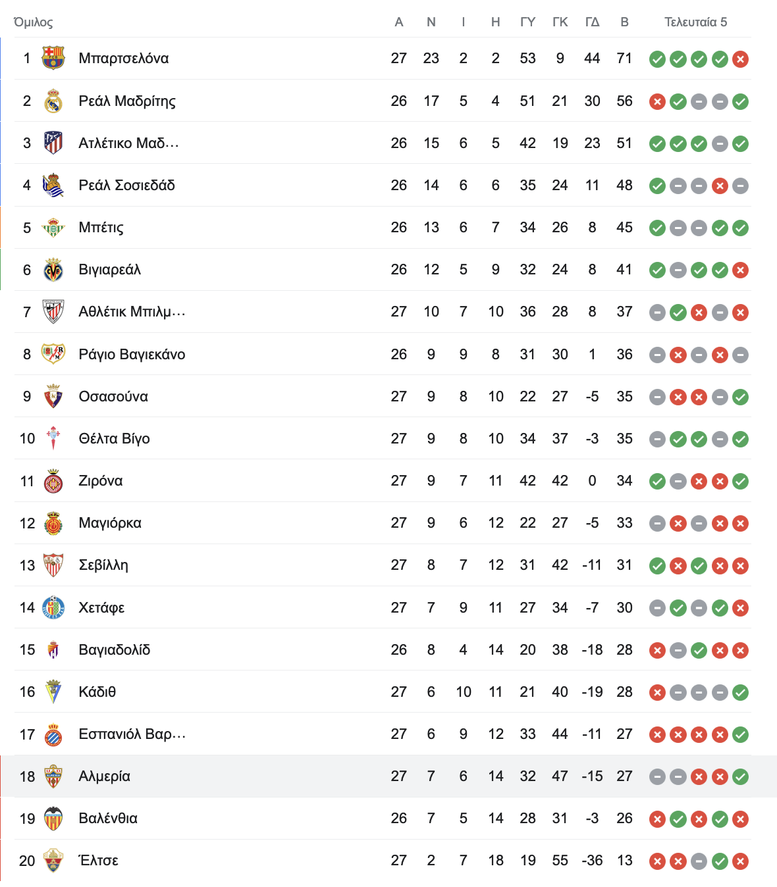Click the Getafe blue crest
777x887 pixels.
pos(53,607)
